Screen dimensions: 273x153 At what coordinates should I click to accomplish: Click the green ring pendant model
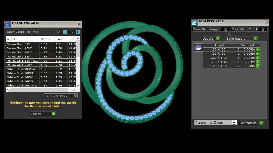click(x=132, y=72)
